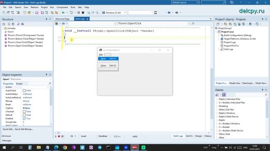Screen dimensions: 270x151
Task: Click the red record-macro dot in the editor status bar
Action: pyautogui.click(x=59, y=136)
